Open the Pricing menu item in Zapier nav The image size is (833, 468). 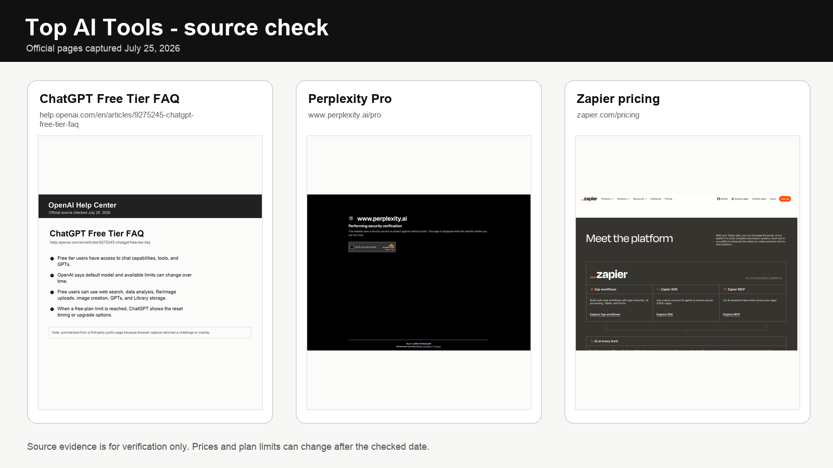click(668, 199)
